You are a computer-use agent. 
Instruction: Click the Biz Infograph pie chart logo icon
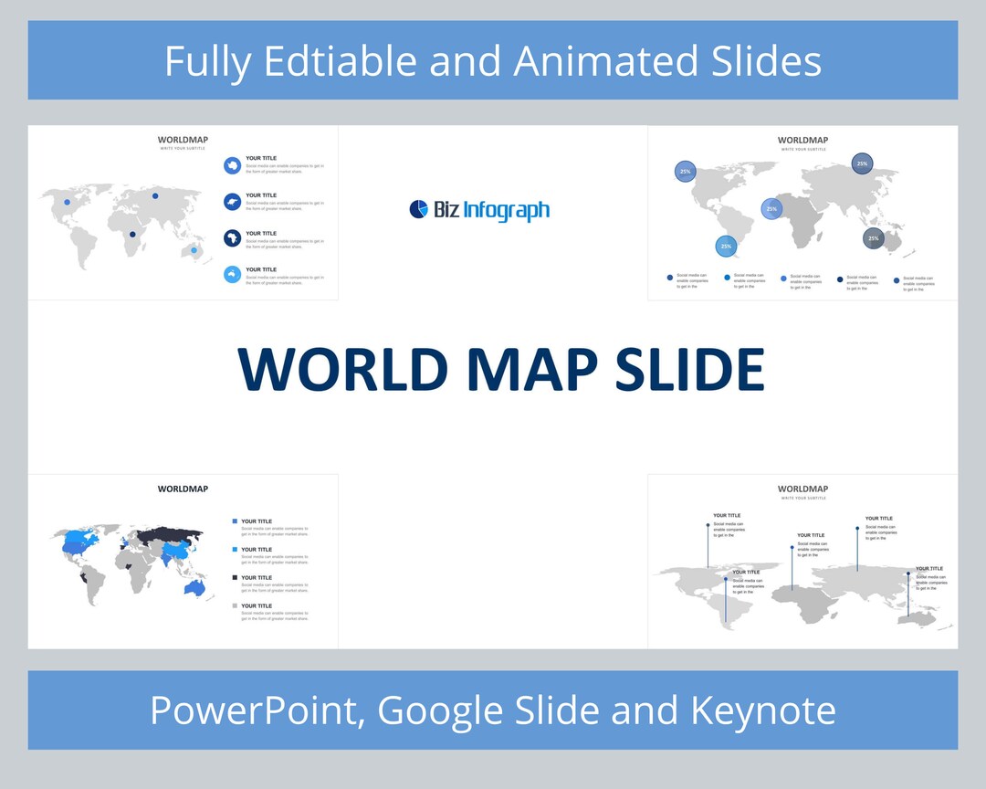click(418, 209)
